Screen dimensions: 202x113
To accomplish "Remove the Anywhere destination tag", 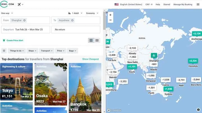I will (x=72, y=20).
